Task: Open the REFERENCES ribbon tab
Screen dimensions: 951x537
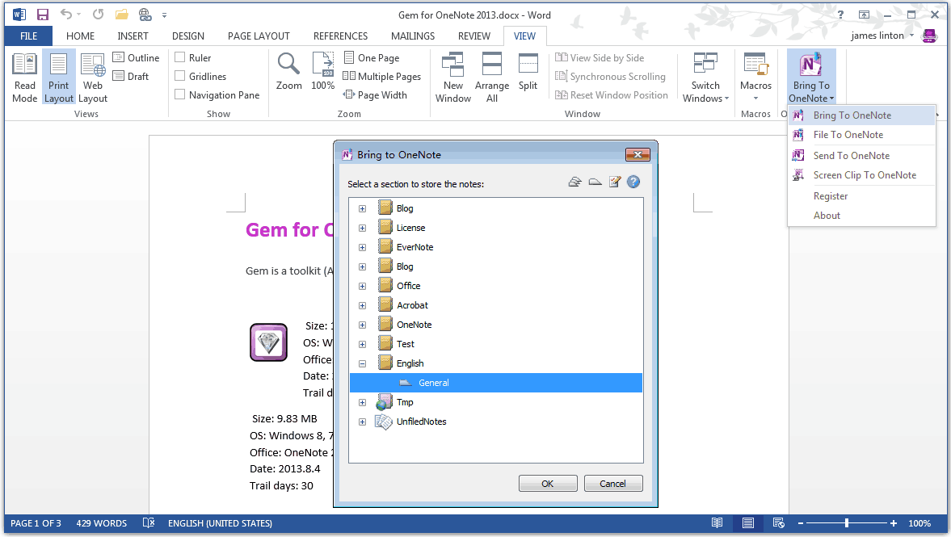Action: click(x=340, y=36)
